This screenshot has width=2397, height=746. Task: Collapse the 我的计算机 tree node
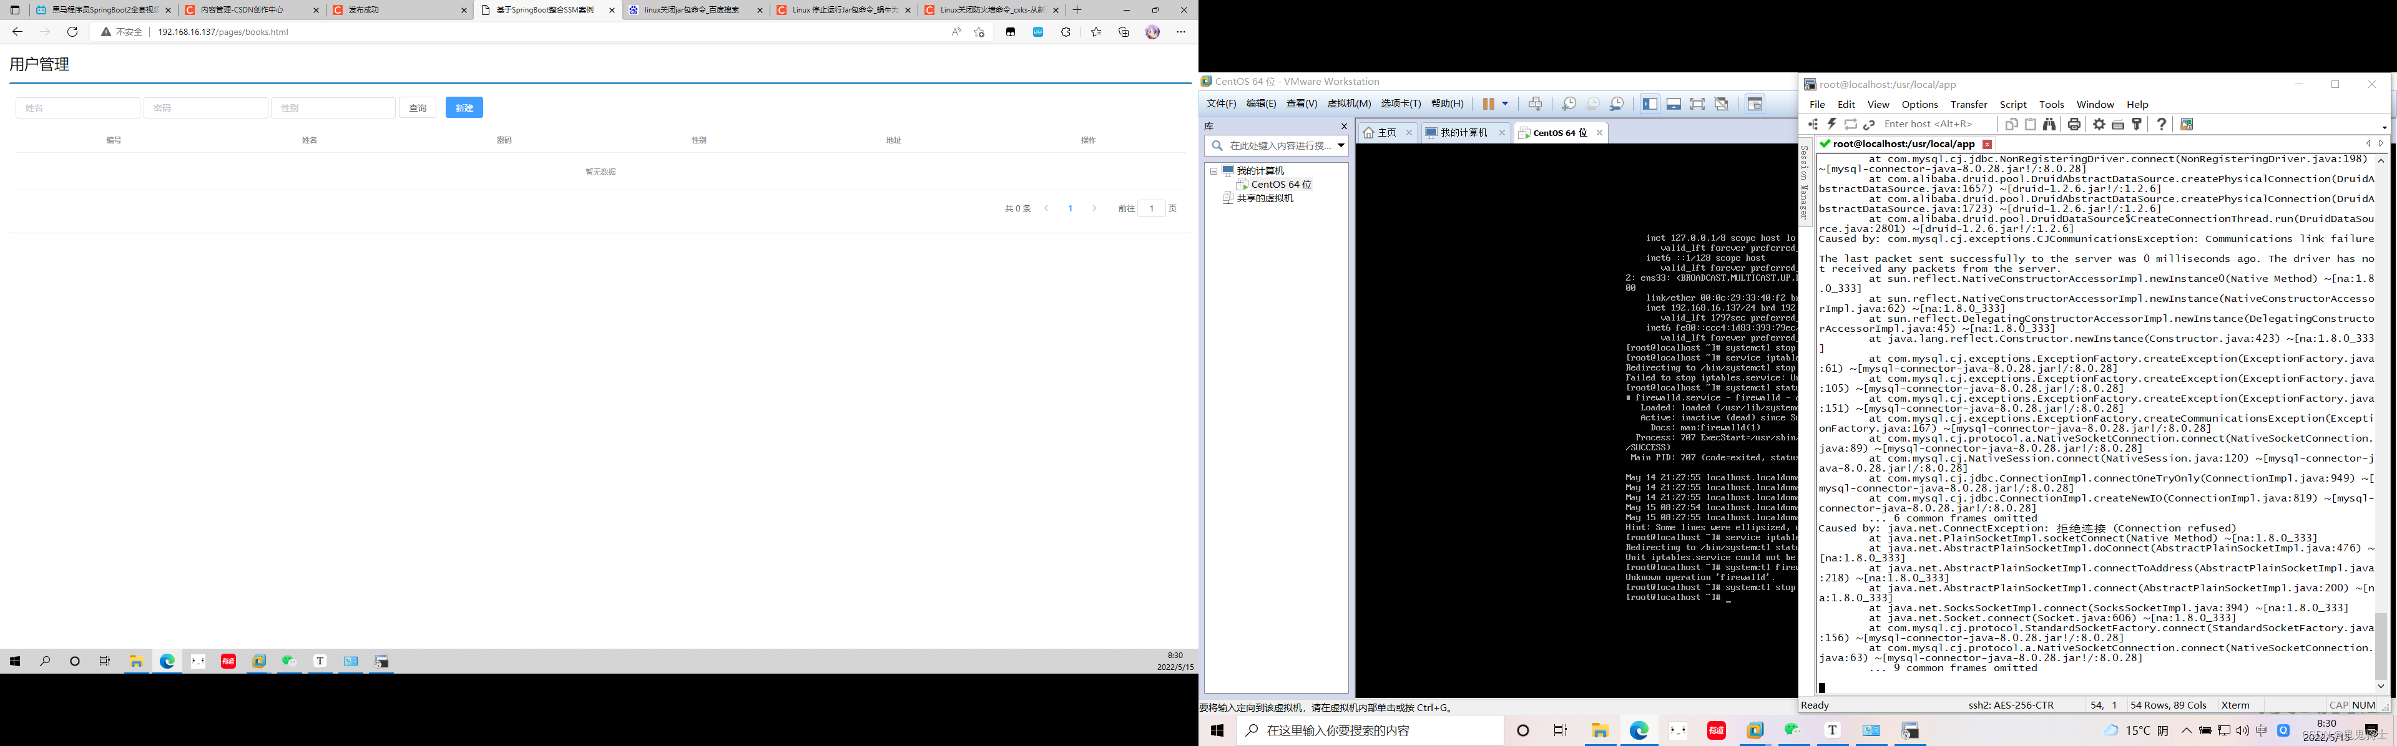tap(1213, 171)
